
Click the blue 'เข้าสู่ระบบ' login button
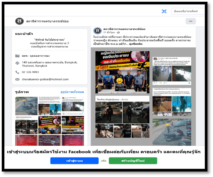tap(74, 161)
